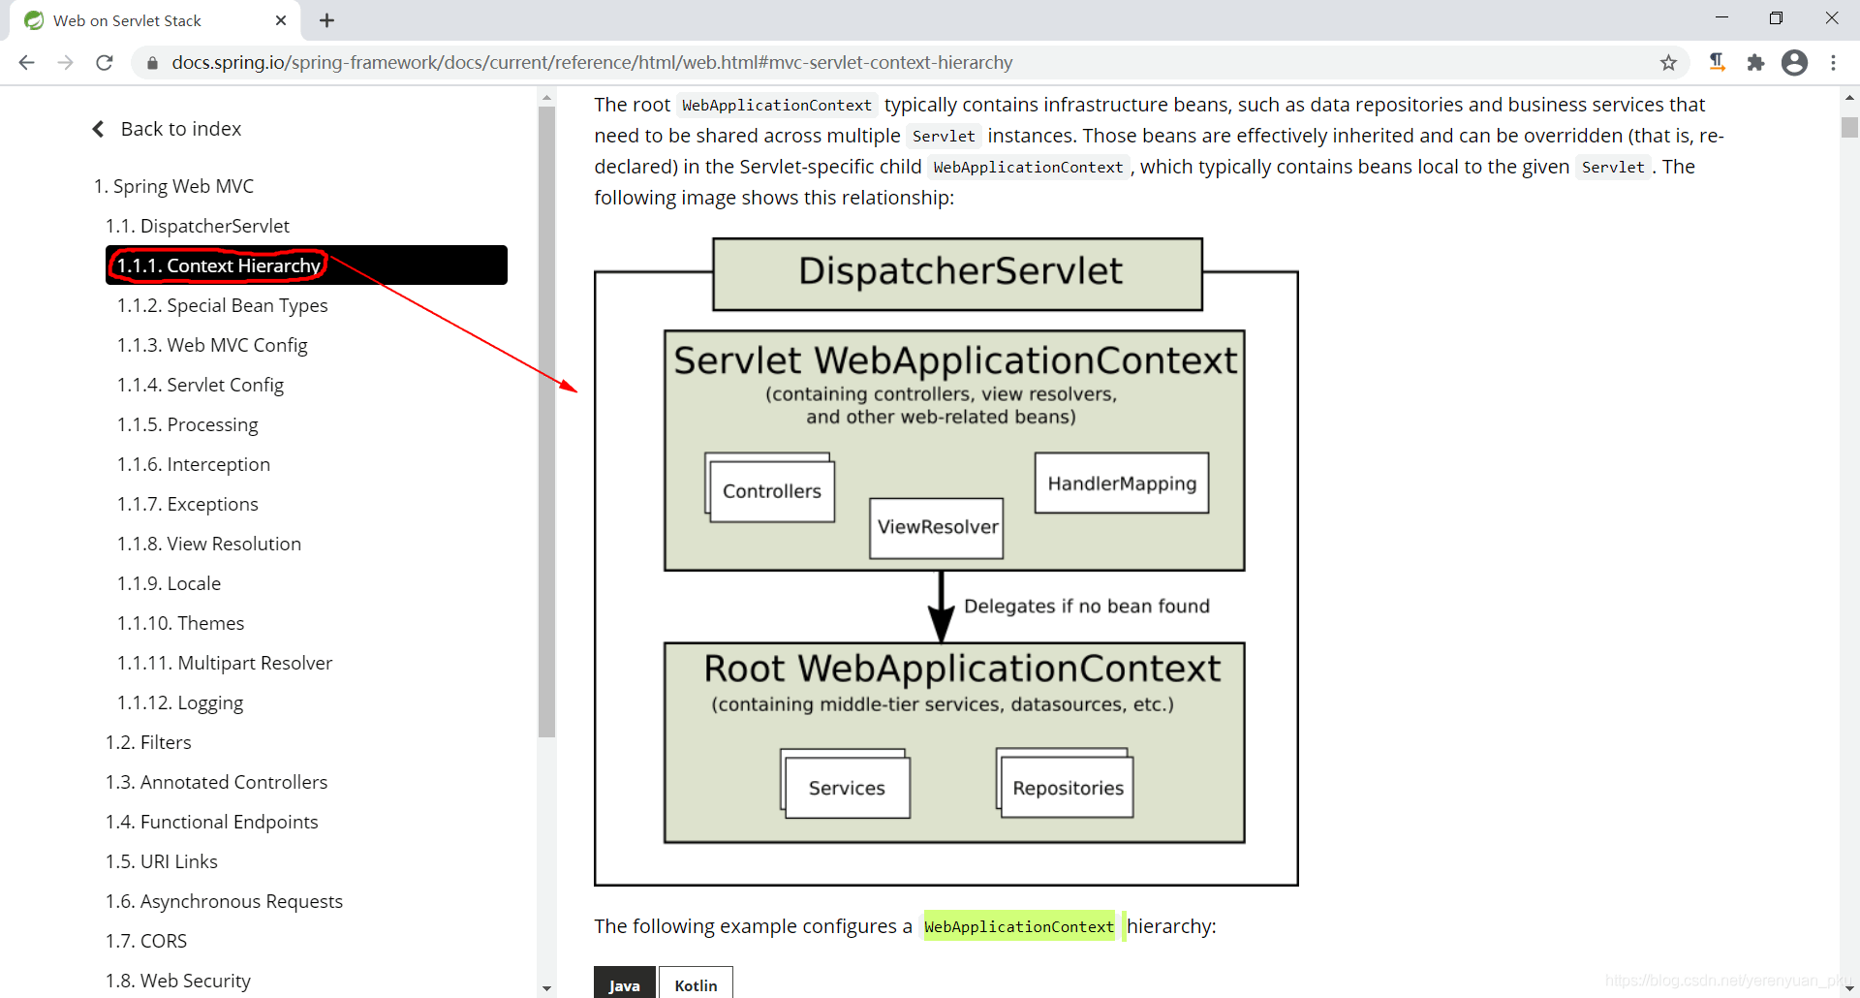Minimize the Chrome window
This screenshot has height=998, width=1860.
coord(1721,18)
